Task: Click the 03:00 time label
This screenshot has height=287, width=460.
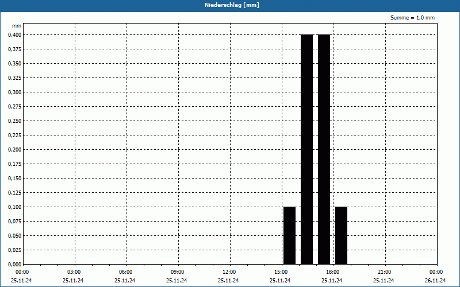Action: (x=74, y=272)
